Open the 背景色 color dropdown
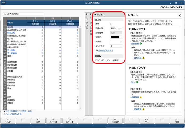 pos(116,42)
